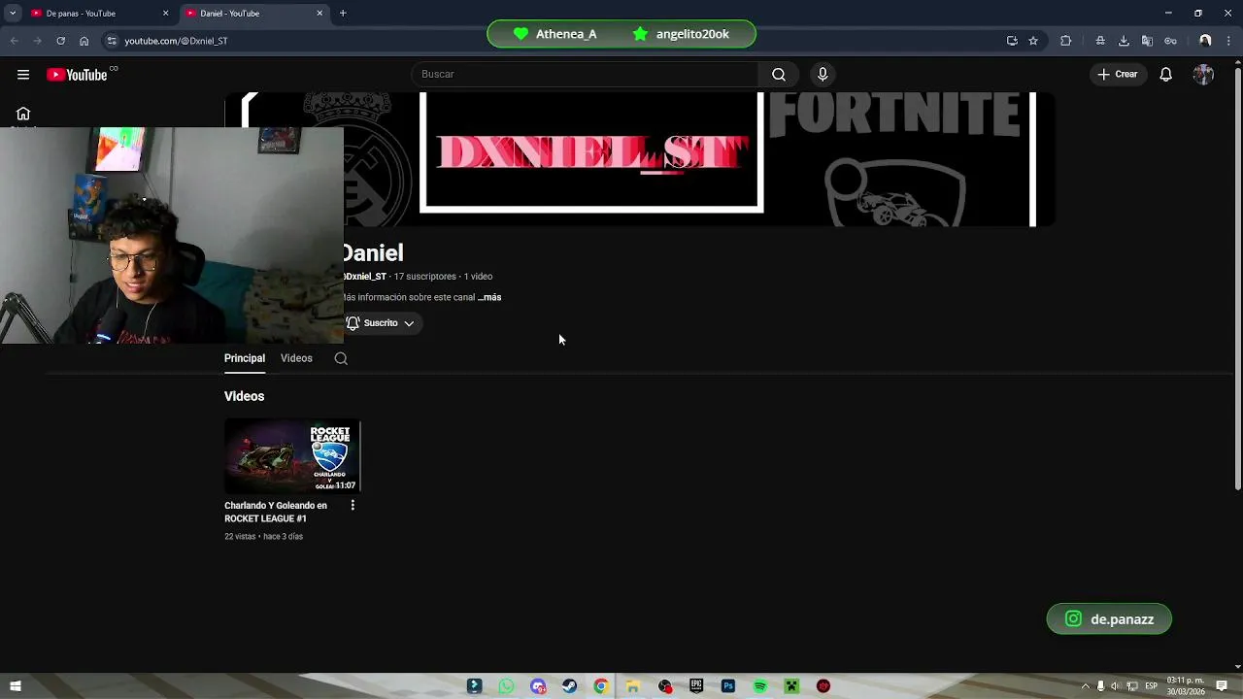Open the Windows notification center

tap(1222, 686)
